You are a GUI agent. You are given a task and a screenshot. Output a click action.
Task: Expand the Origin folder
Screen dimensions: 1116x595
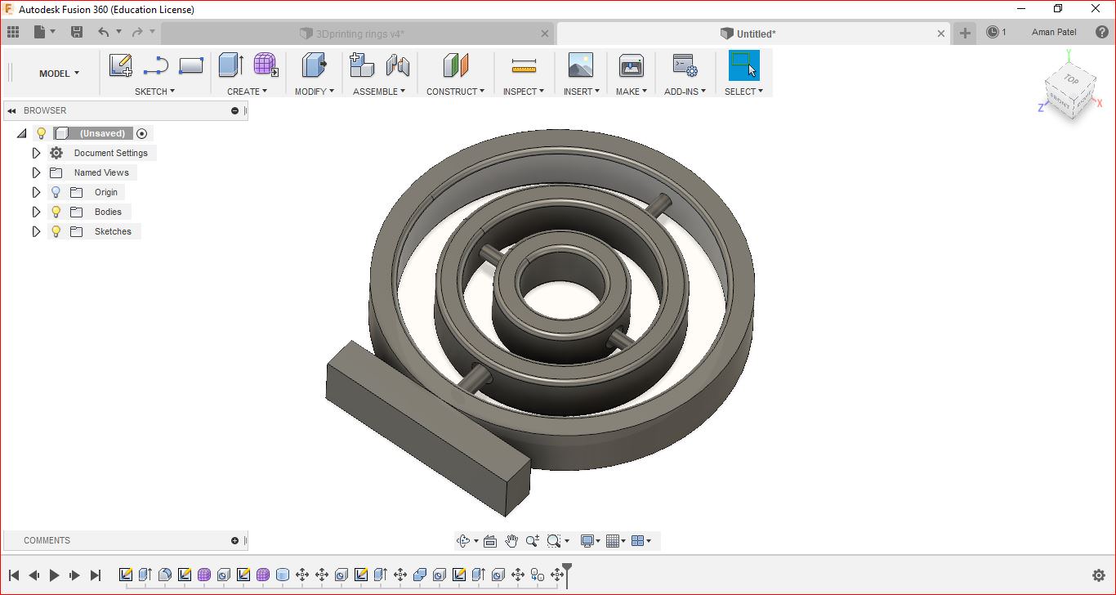pos(36,192)
